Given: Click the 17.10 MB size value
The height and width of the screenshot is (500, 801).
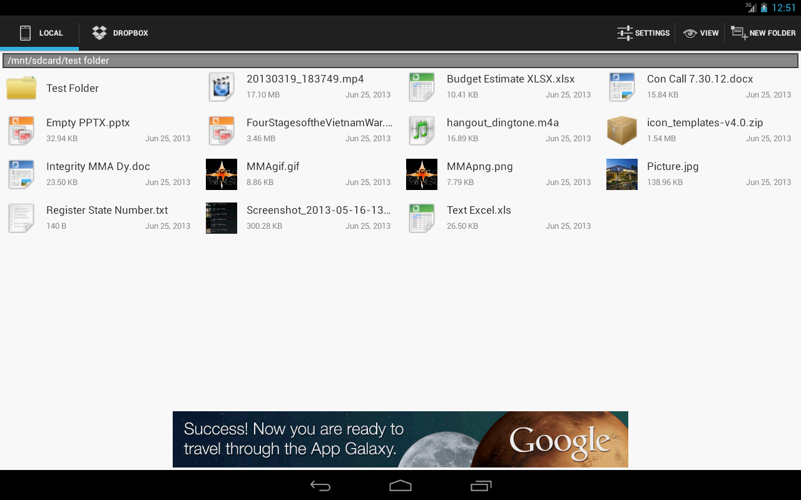Looking at the screenshot, I should tap(263, 95).
